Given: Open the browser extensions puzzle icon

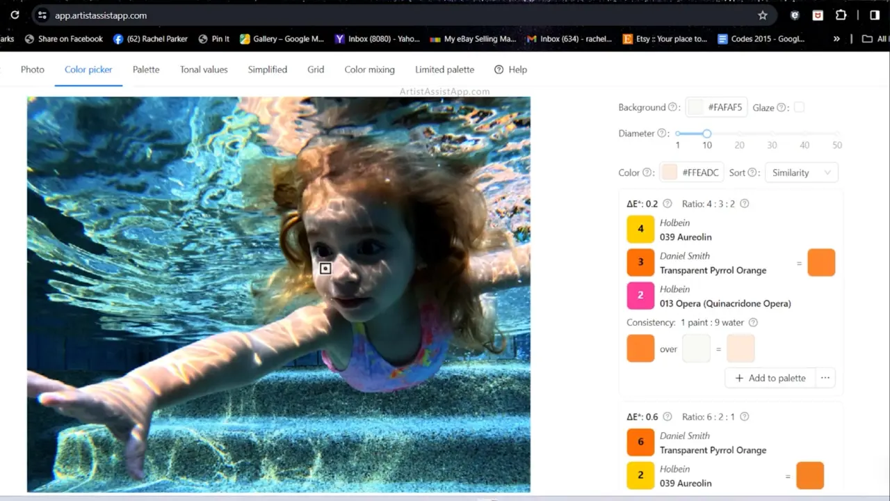Looking at the screenshot, I should (841, 15).
